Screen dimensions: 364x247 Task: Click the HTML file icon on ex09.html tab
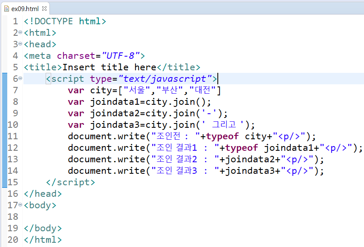7,9
